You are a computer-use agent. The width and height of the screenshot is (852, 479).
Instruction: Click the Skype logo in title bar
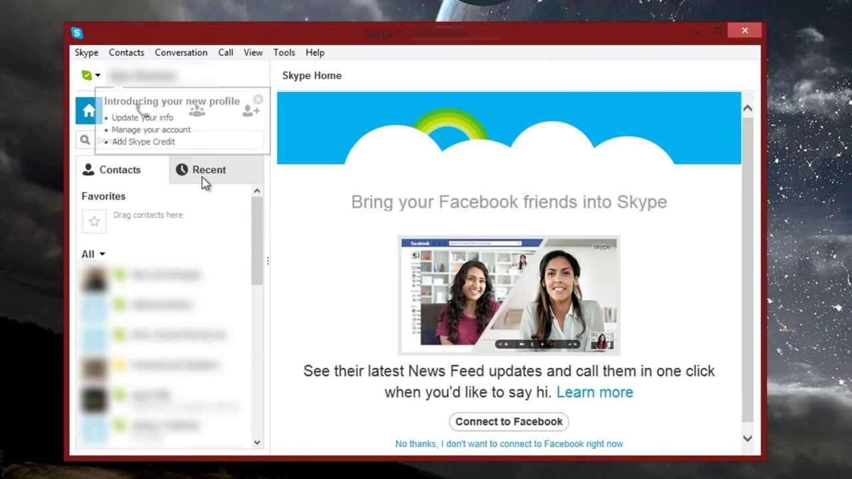77,33
